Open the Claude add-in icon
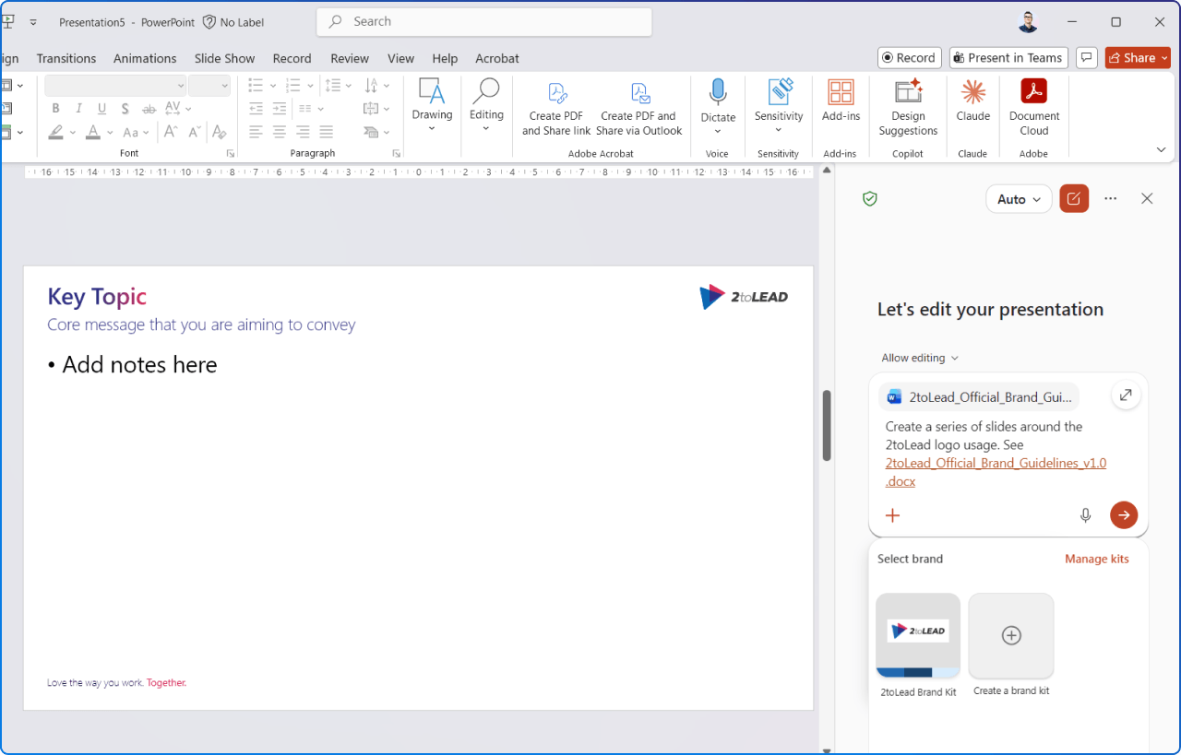Screen dimensions: 1181x755 click(972, 101)
